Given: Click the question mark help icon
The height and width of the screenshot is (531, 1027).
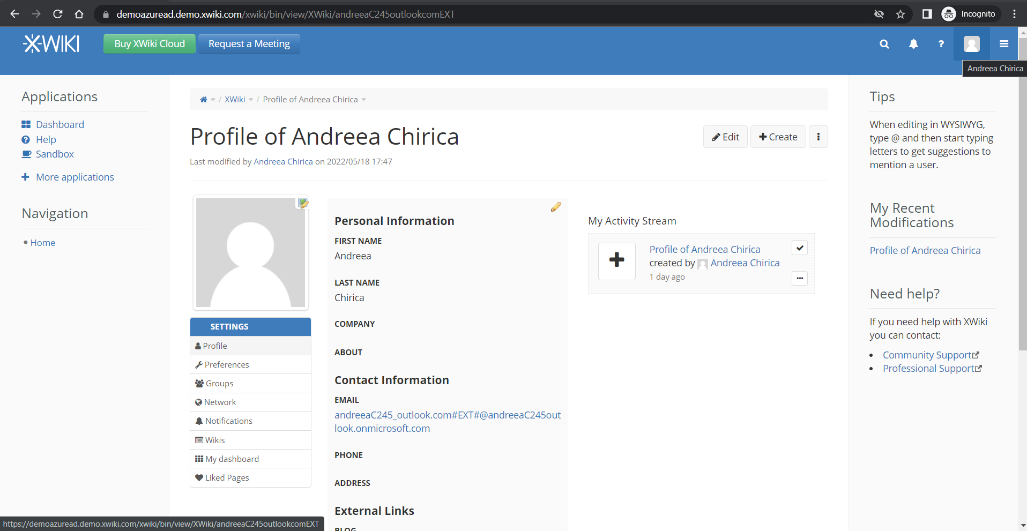Looking at the screenshot, I should (x=941, y=44).
